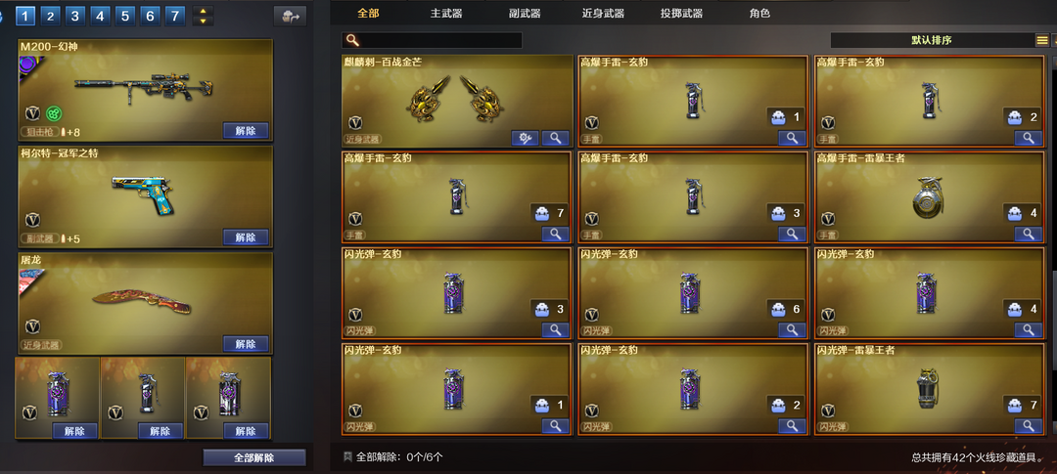Click the up arrow next to bag 7
Viewport: 1057px width, 474px height.
pyautogui.click(x=203, y=11)
